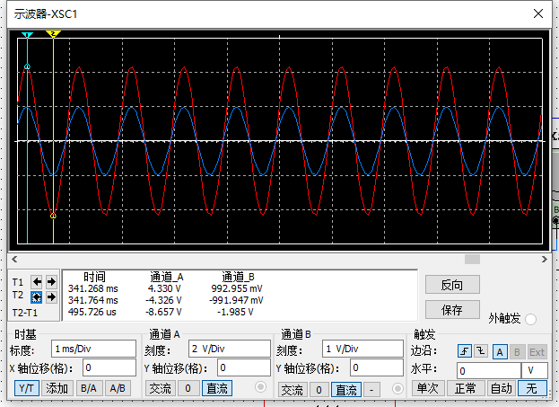Set trigger source to Ext
Image resolution: width=559 pixels, height=407 pixels.
coord(537,352)
